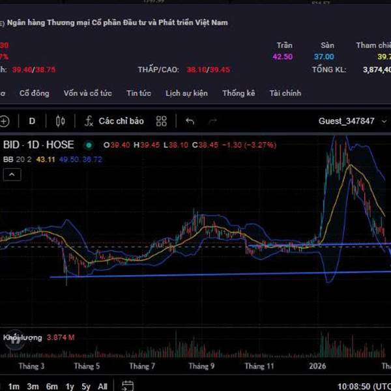Open the Cổ đông tab
The width and height of the screenshot is (391, 391).
[x=35, y=93]
